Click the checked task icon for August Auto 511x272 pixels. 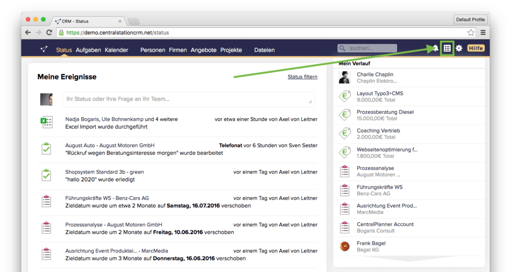(47, 149)
